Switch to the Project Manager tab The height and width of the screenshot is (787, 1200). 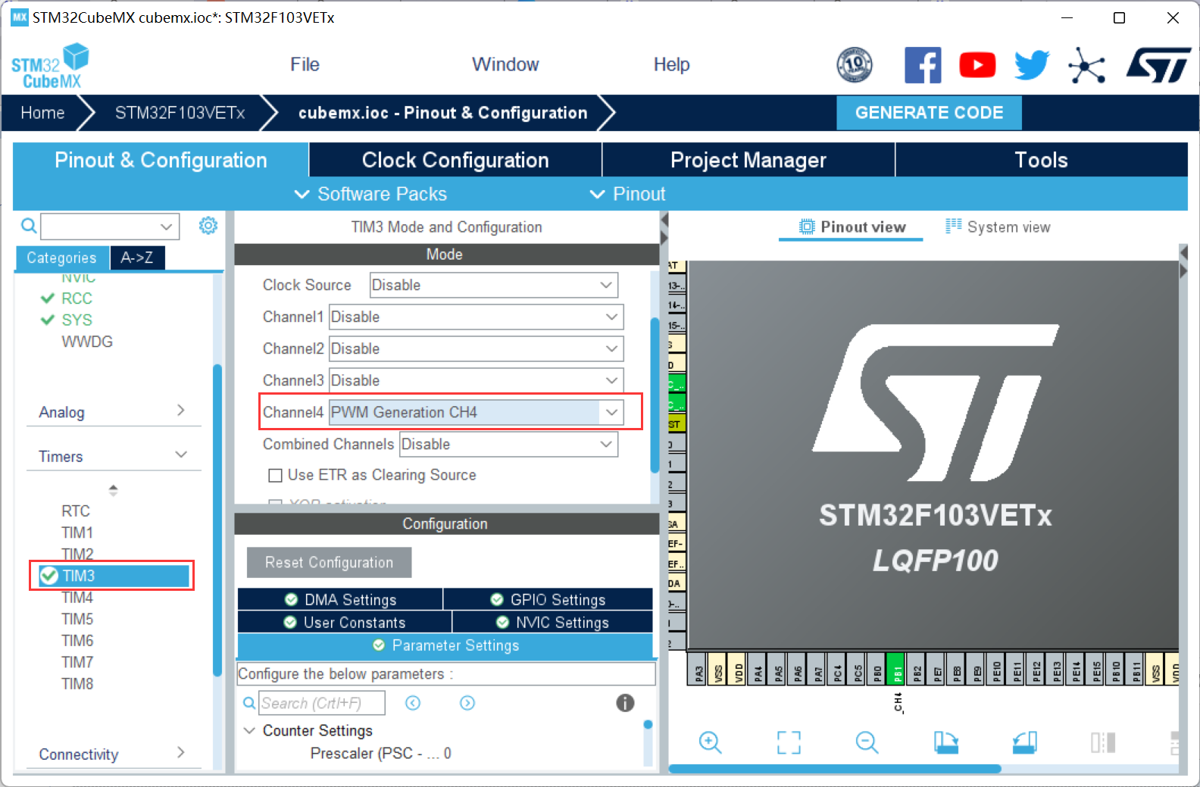coord(748,160)
